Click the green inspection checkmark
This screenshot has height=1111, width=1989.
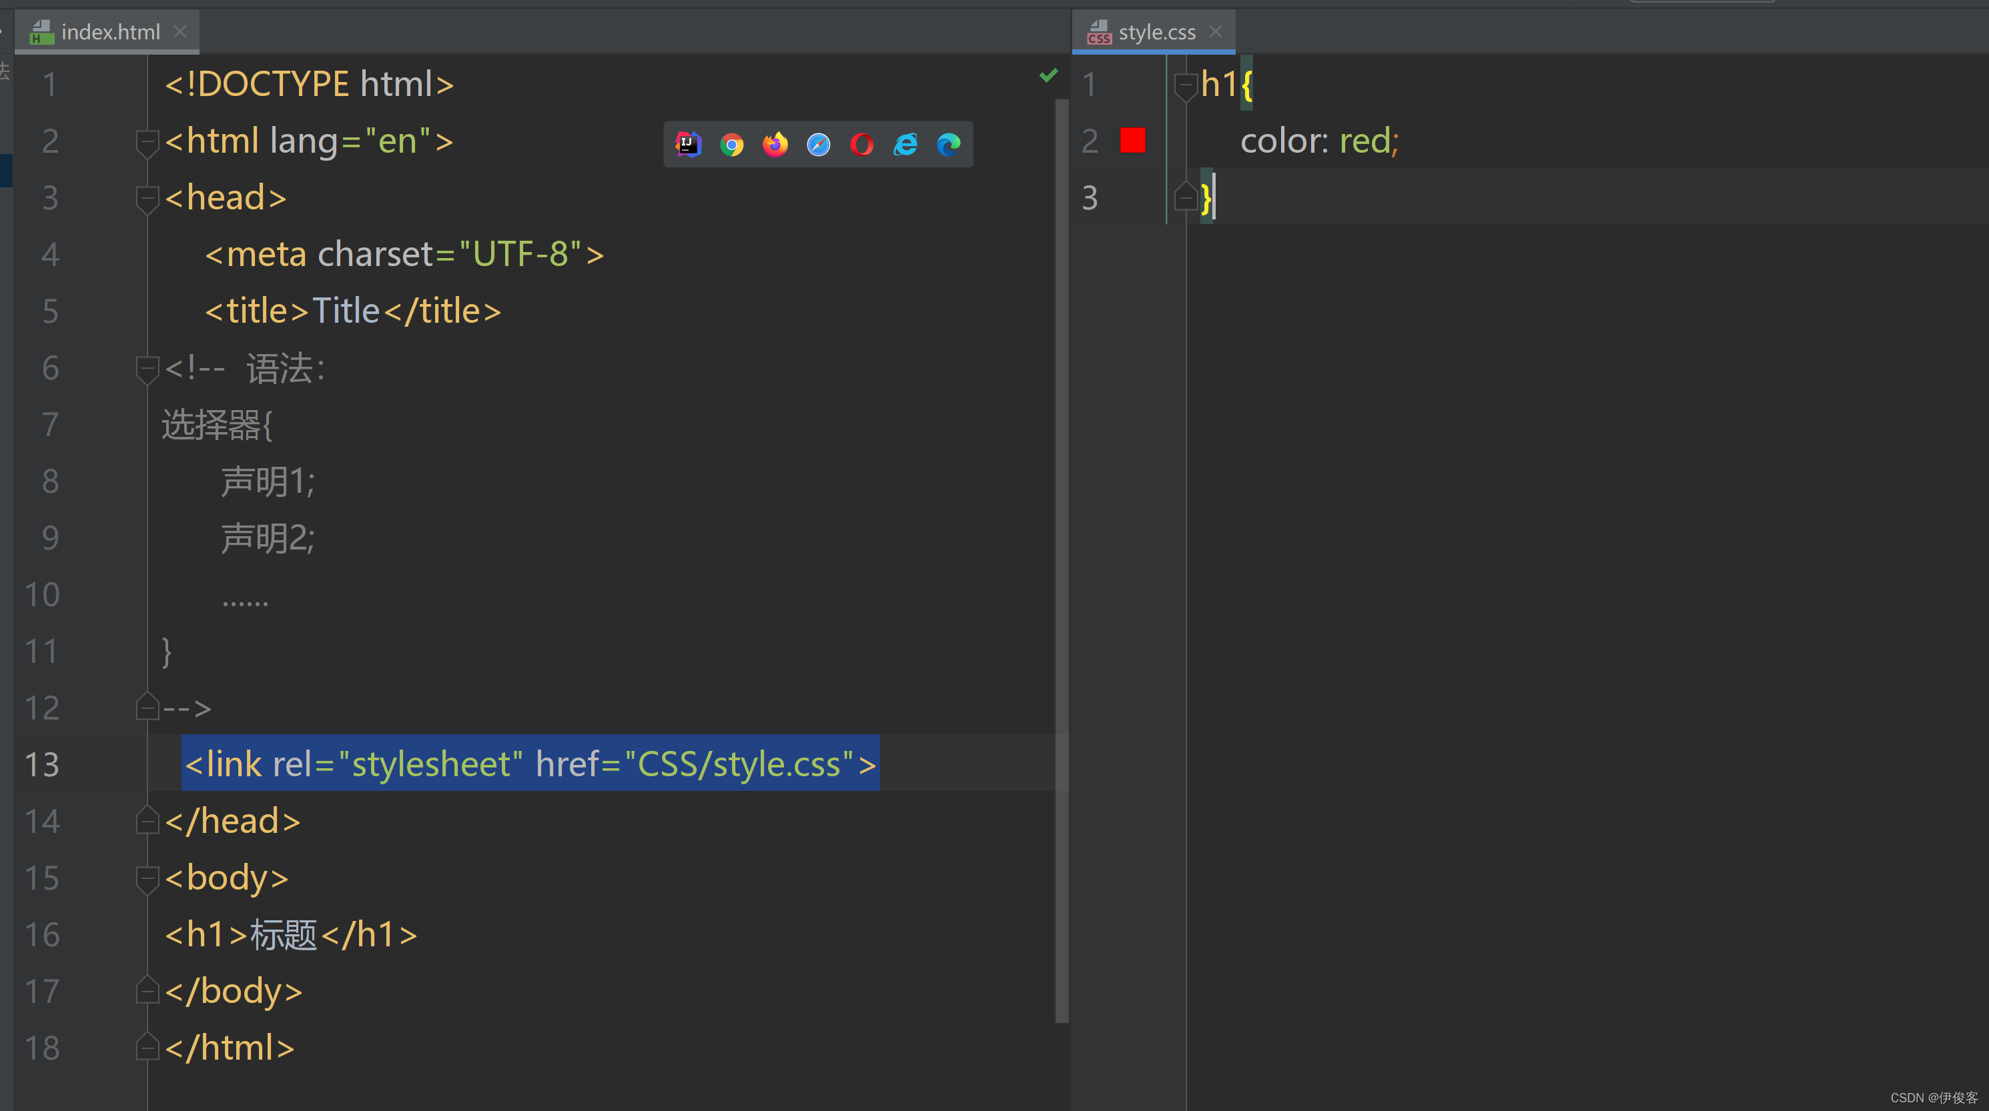(1049, 75)
